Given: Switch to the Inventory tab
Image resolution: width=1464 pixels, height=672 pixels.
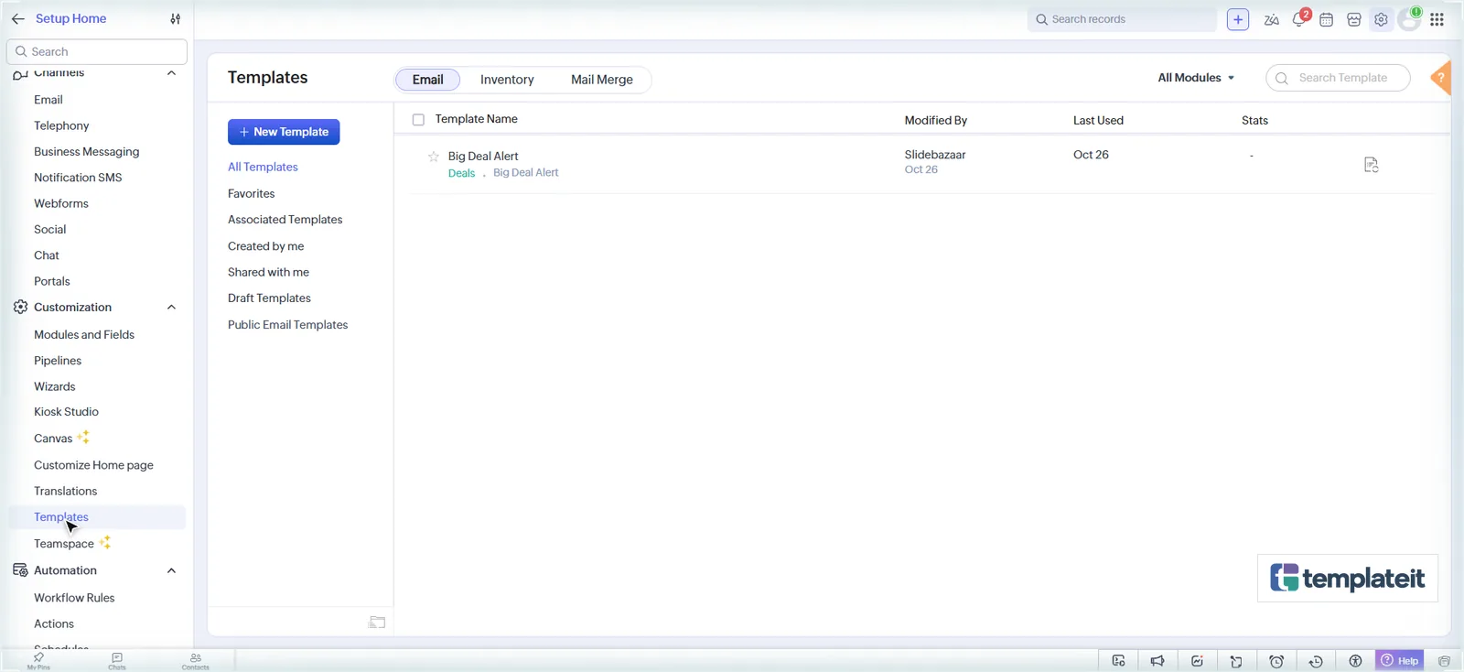Looking at the screenshot, I should point(507,80).
